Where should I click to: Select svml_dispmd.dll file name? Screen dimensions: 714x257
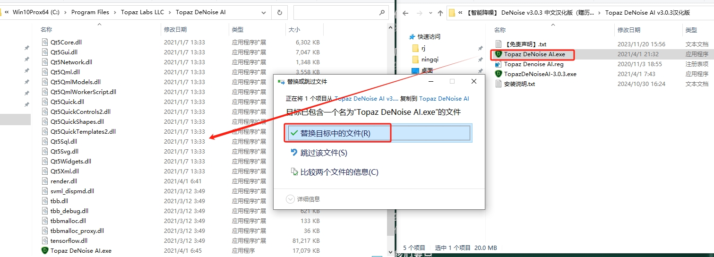pos(72,191)
